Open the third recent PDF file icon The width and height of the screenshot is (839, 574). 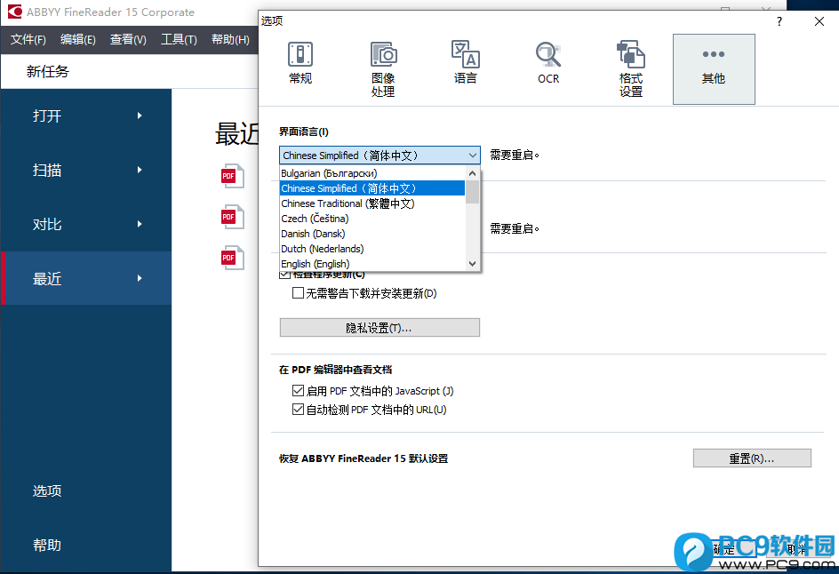(x=233, y=258)
